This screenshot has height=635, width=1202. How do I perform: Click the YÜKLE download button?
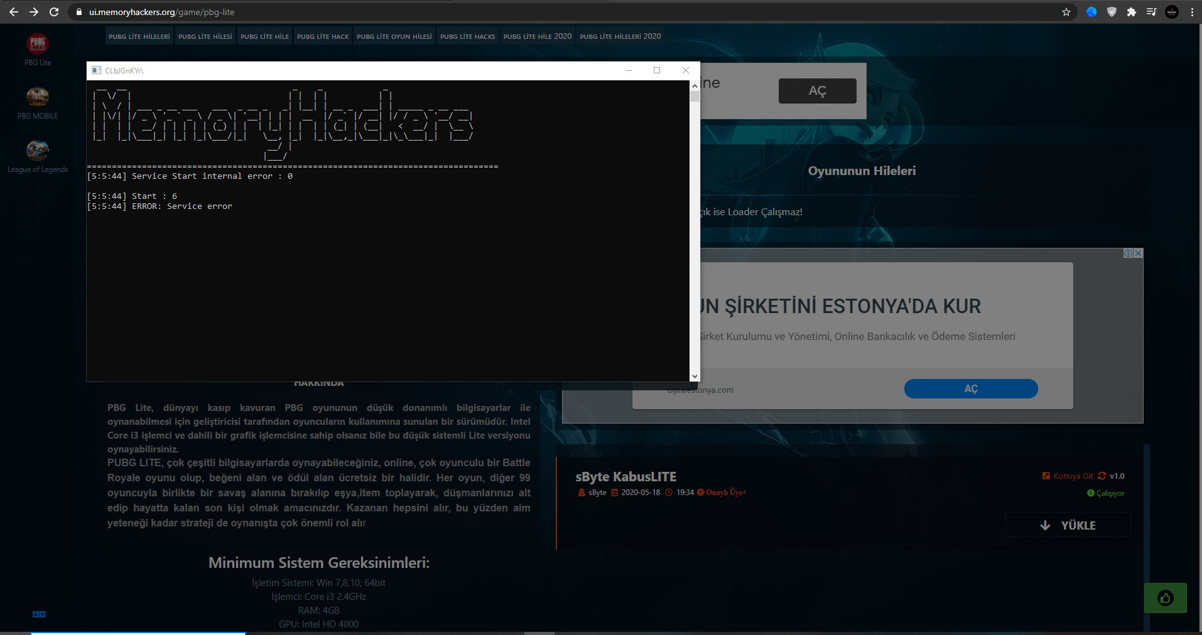pos(1068,525)
